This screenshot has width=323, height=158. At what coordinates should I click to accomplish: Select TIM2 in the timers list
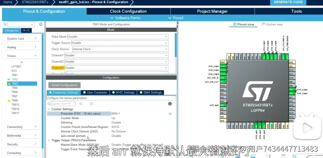coord(15,79)
